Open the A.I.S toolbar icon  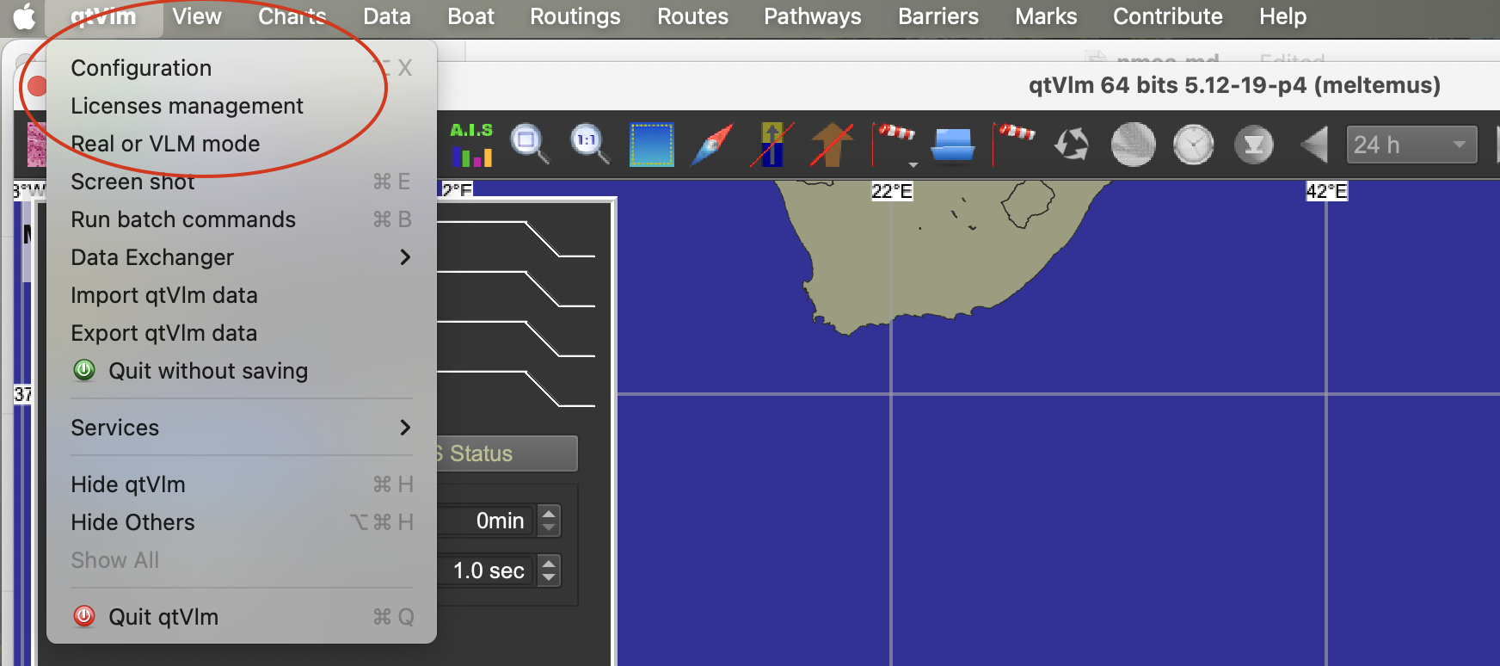coord(471,144)
